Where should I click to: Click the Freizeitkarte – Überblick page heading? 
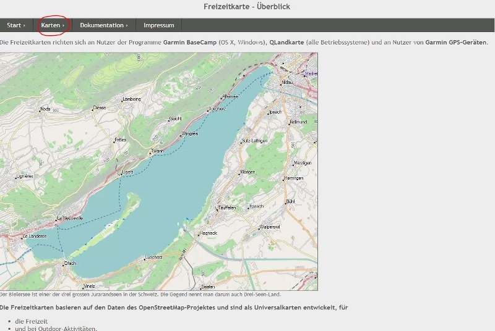pos(247,7)
